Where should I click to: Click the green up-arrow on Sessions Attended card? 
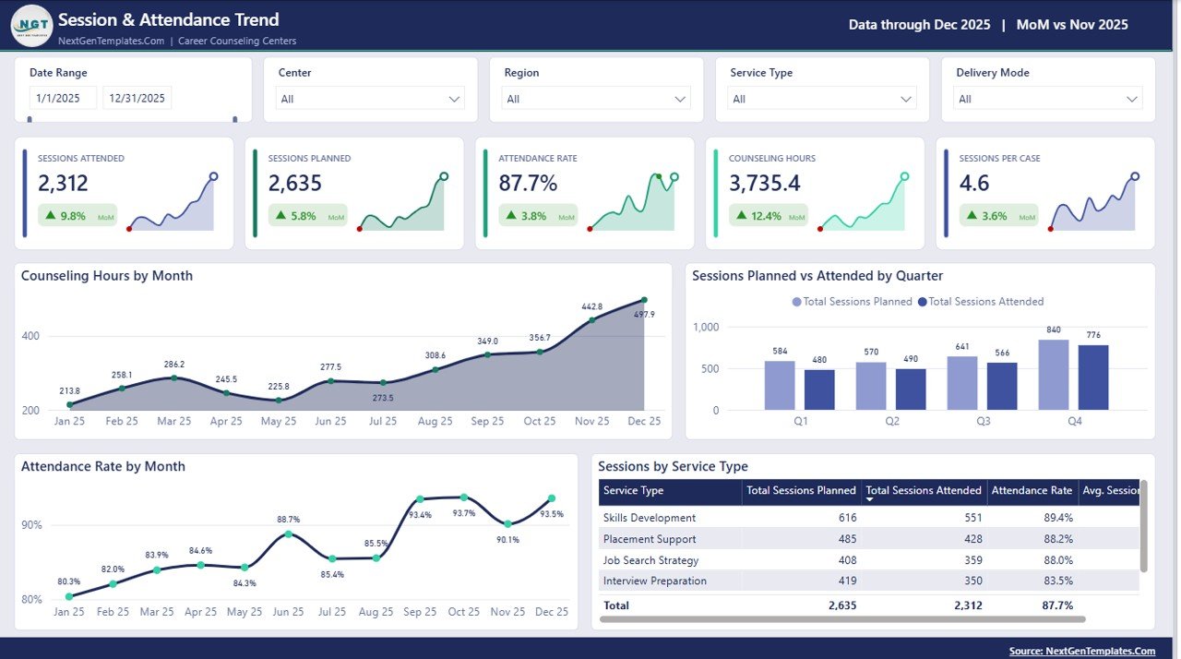click(x=51, y=216)
